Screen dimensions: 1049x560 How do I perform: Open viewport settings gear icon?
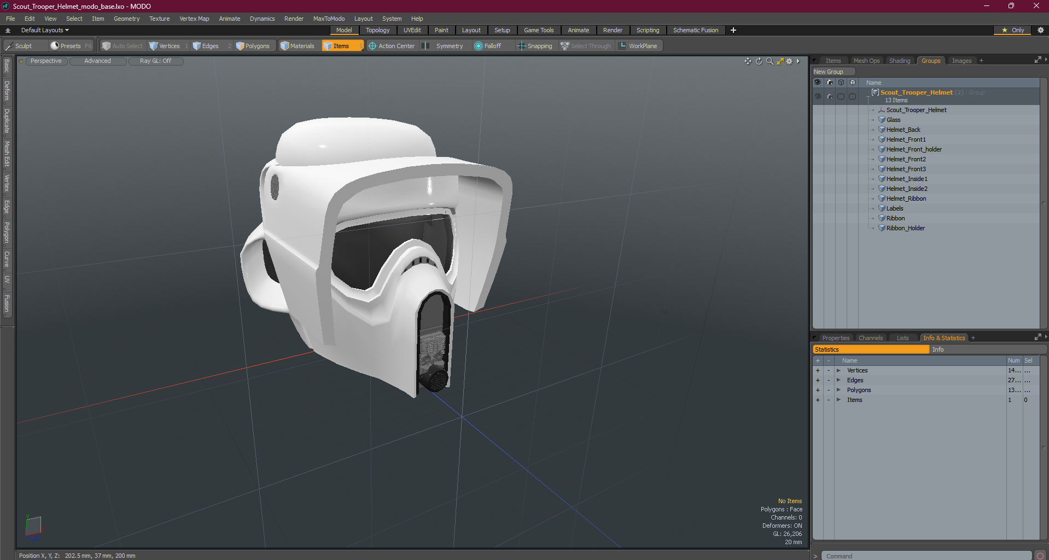coord(789,61)
